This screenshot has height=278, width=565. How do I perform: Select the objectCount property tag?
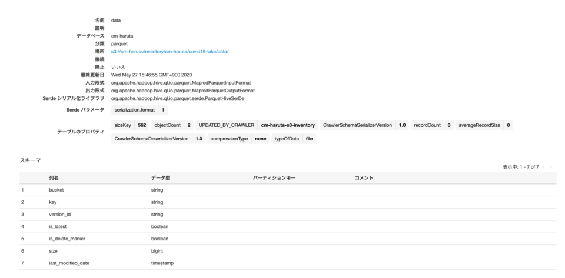click(172, 125)
